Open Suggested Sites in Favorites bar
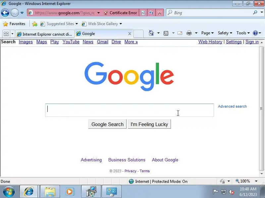 click(x=59, y=24)
